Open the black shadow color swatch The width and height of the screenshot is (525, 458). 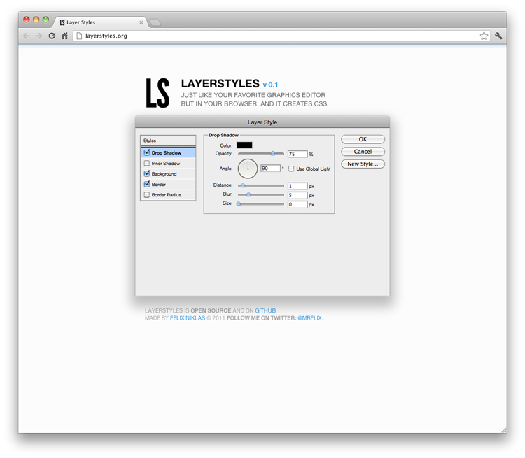click(244, 145)
